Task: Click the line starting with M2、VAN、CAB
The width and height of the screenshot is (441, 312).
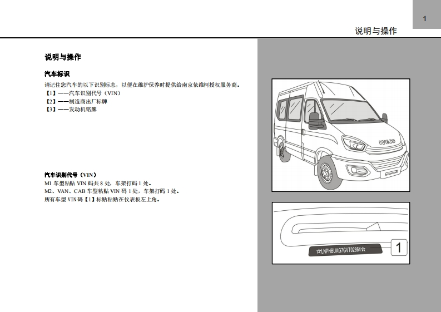Action: point(111,191)
